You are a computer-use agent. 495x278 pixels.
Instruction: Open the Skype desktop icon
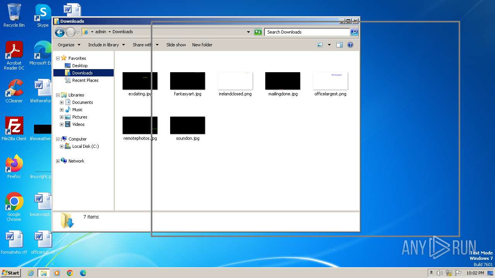tap(43, 15)
